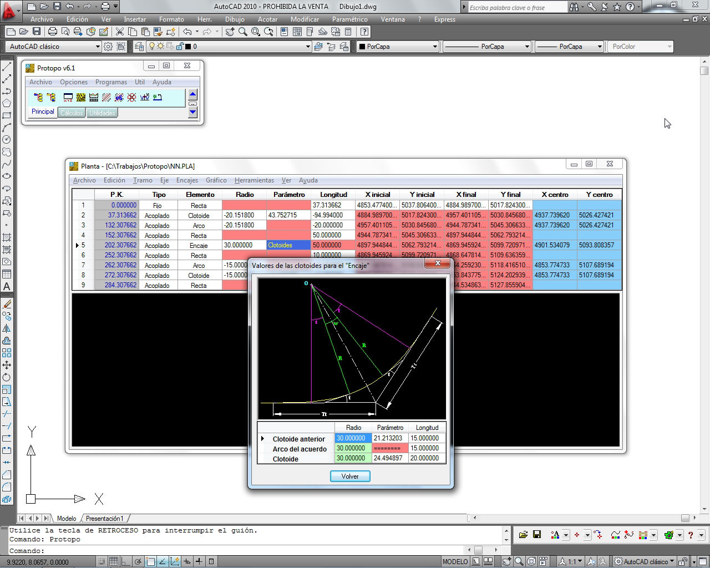This screenshot has height=568, width=710.
Task: Open the Paramétrico menu in AutoCAD
Action: (x=349, y=19)
